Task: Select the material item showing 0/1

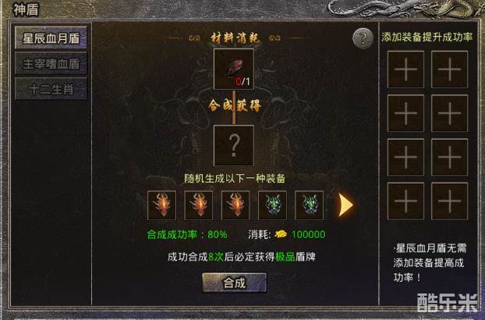Action: (x=234, y=69)
